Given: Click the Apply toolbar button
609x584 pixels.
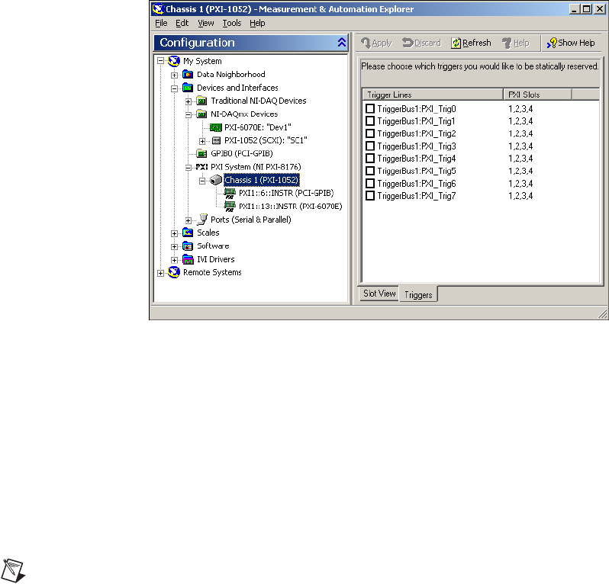Looking at the screenshot, I should (376, 43).
